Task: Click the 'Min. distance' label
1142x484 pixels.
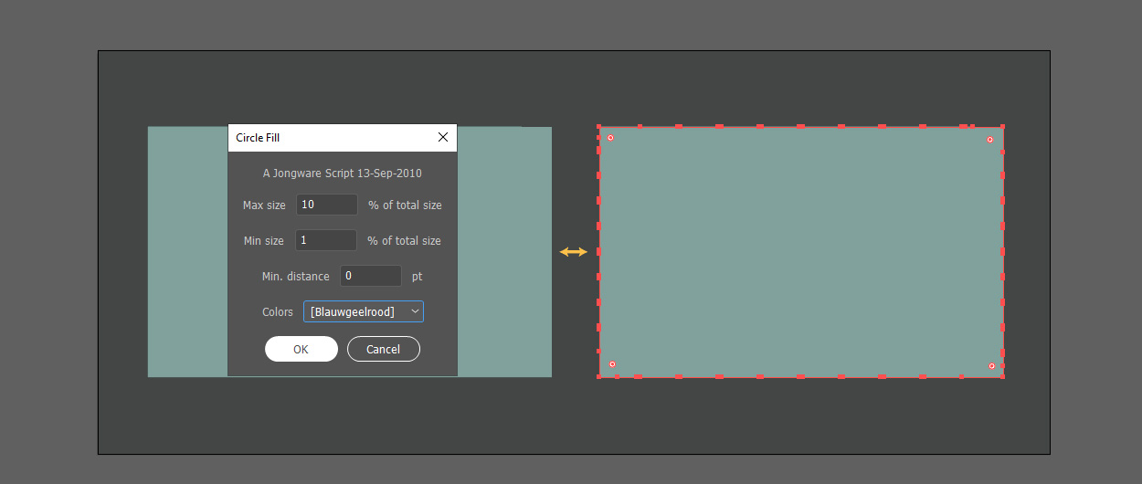Action: (296, 277)
